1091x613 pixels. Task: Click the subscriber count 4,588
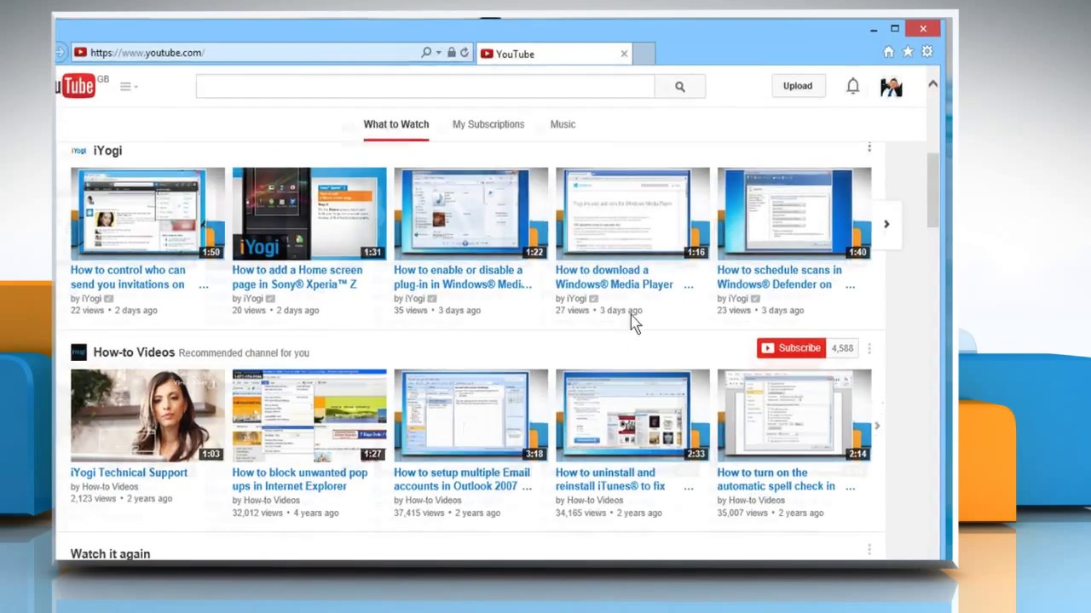[842, 348]
